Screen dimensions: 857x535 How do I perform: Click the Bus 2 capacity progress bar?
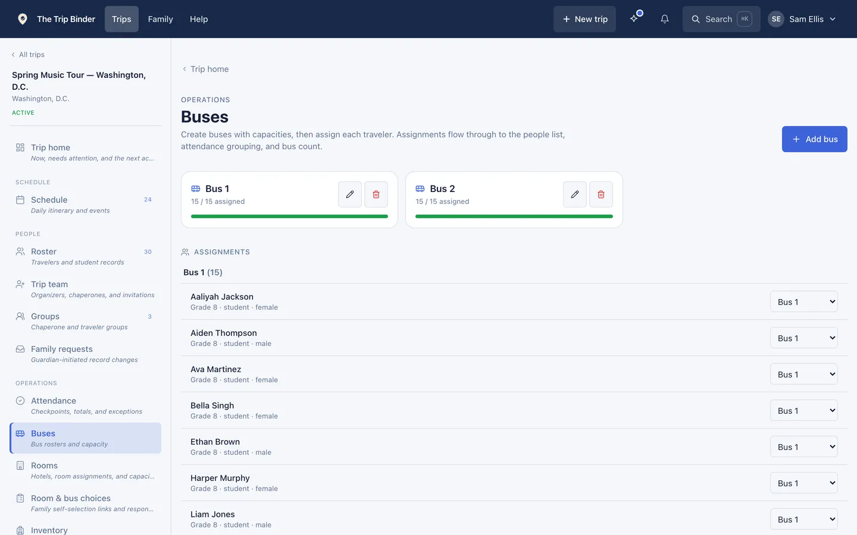click(x=514, y=216)
